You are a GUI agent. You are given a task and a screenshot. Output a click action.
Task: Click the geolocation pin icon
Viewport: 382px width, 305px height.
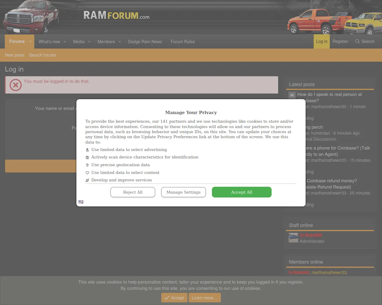(87, 165)
